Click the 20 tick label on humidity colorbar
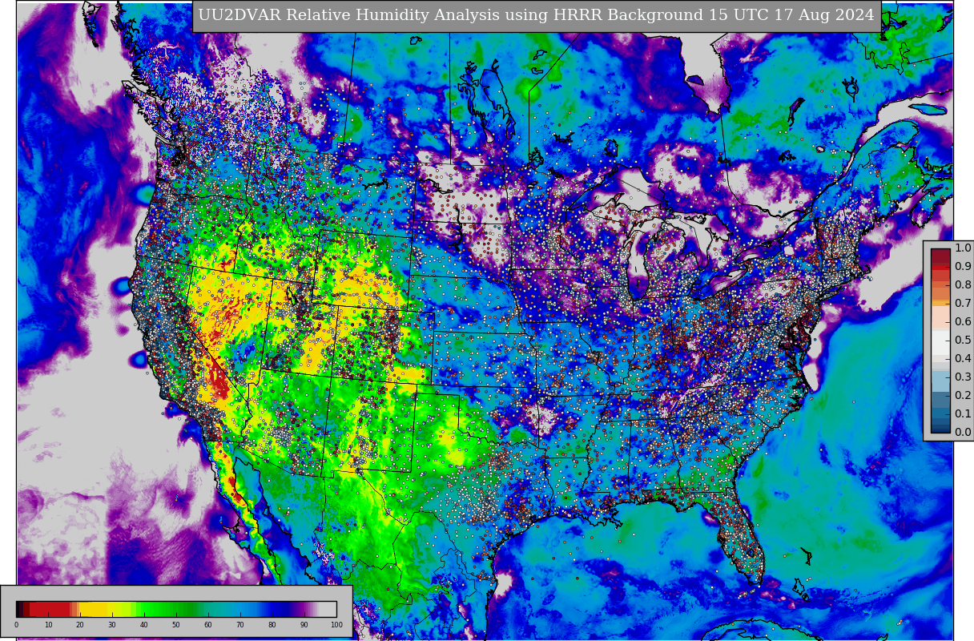974x641 pixels. tap(80, 625)
